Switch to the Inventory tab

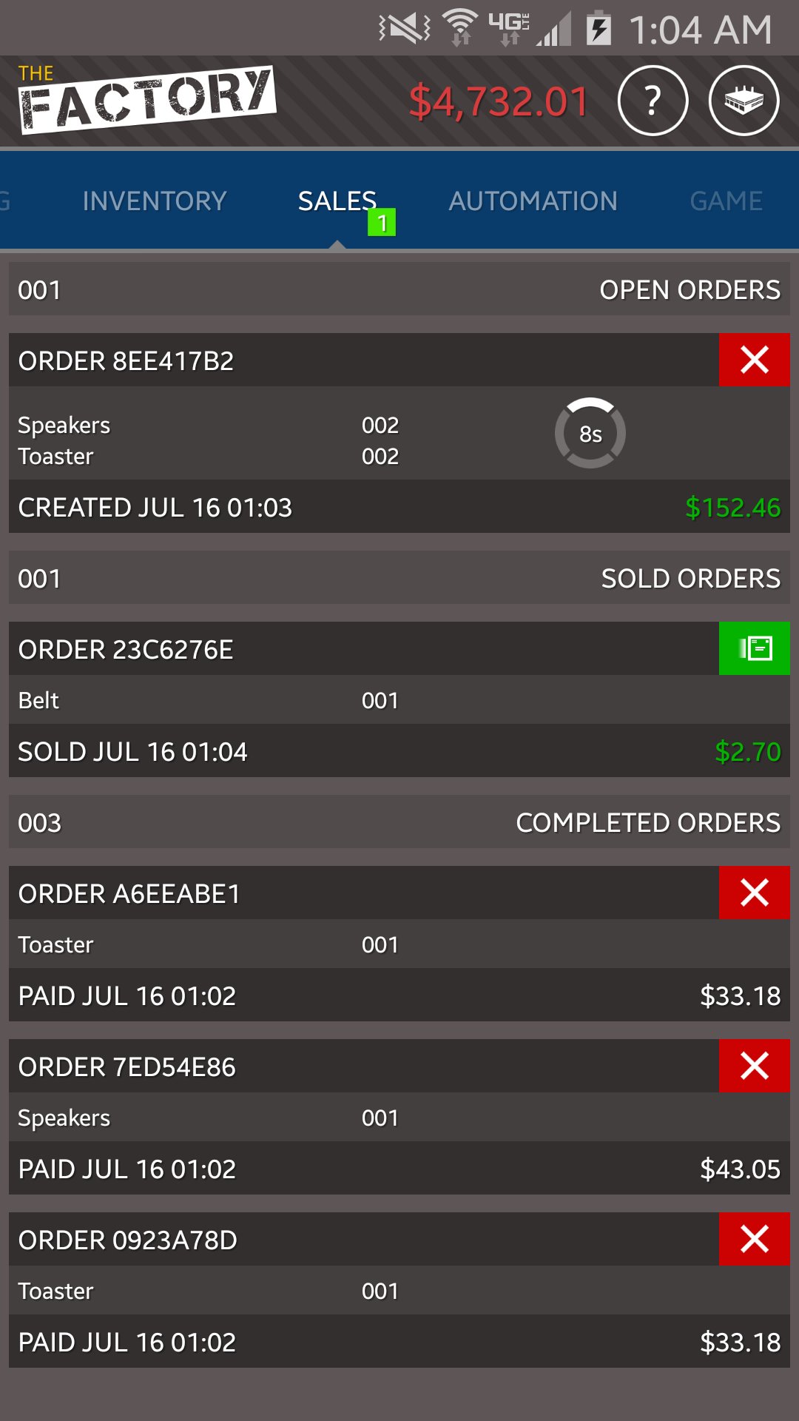pyautogui.click(x=154, y=201)
